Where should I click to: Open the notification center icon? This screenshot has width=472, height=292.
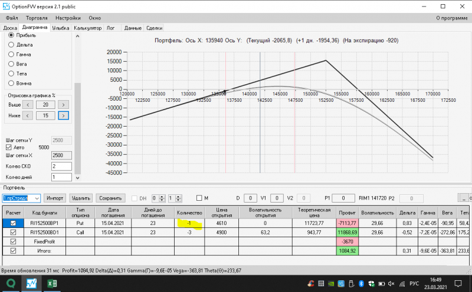click(458, 283)
